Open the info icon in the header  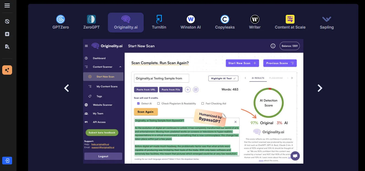click(x=273, y=46)
